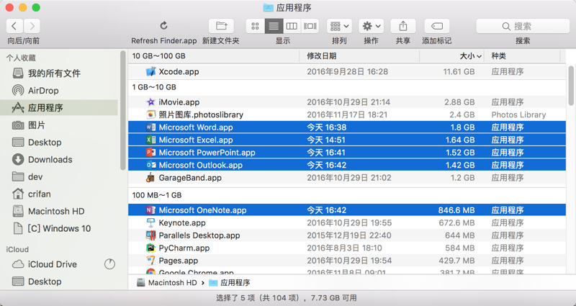The image size is (576, 306).
Task: Click the Microsoft PowerPoint.app icon
Action: [x=150, y=153]
